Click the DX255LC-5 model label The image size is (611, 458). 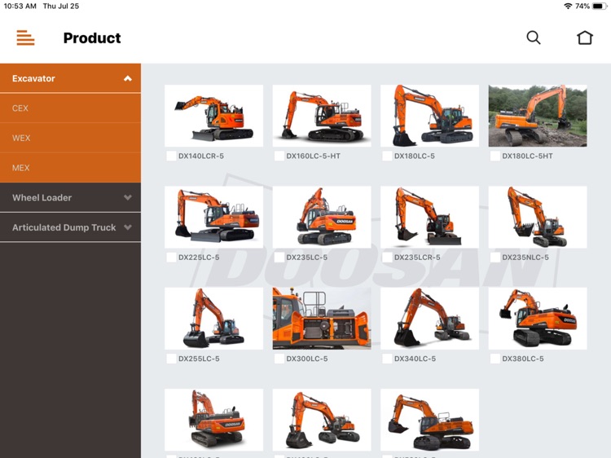pos(199,359)
